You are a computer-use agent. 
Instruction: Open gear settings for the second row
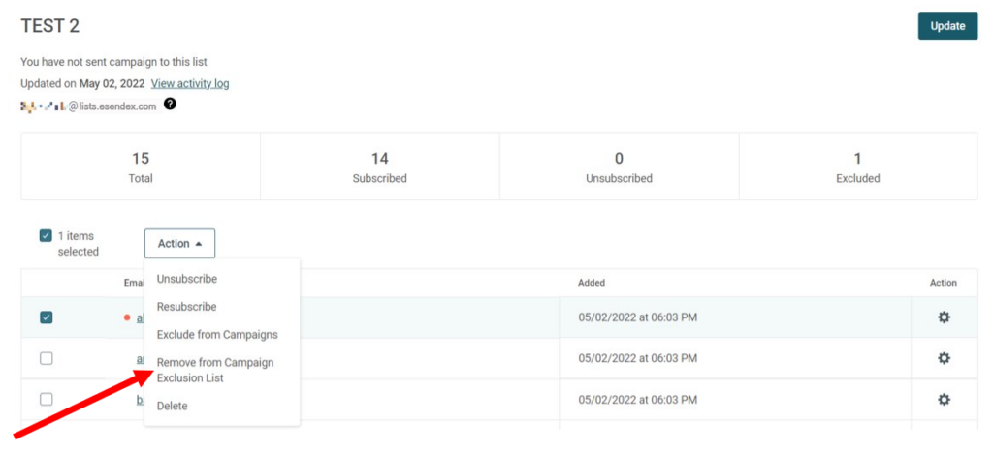(944, 358)
